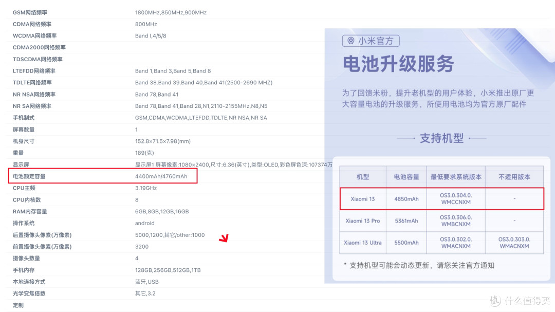Click the android value
Image resolution: width=555 pixels, height=312 pixels.
pyautogui.click(x=144, y=223)
